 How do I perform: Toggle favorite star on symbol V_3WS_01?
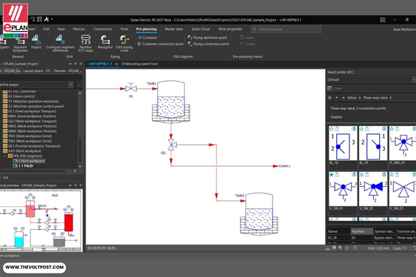point(392,129)
